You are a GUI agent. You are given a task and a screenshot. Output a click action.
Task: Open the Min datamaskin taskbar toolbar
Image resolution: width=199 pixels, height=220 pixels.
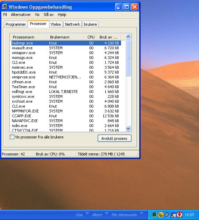click(124, 215)
